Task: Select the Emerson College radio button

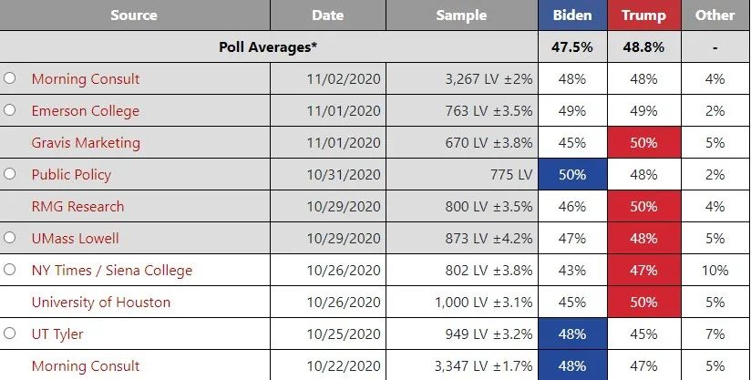Action: 10,110
